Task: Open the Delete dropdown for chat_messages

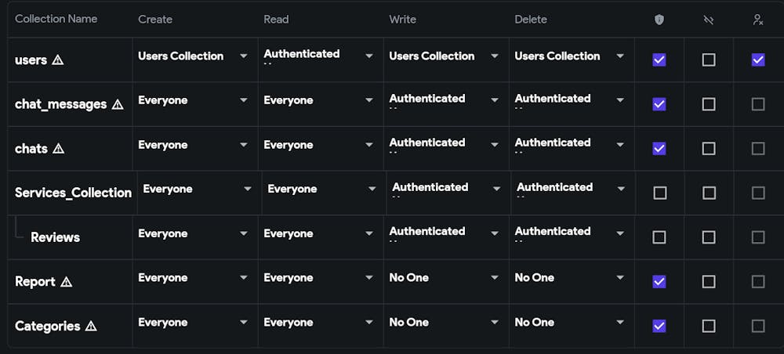Action: click(570, 100)
